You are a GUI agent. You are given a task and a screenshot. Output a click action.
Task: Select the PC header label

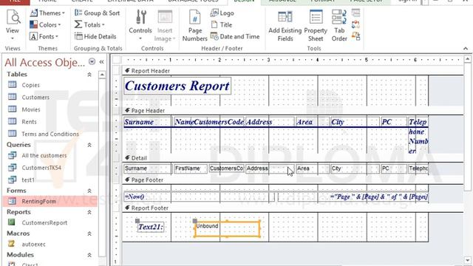point(393,122)
